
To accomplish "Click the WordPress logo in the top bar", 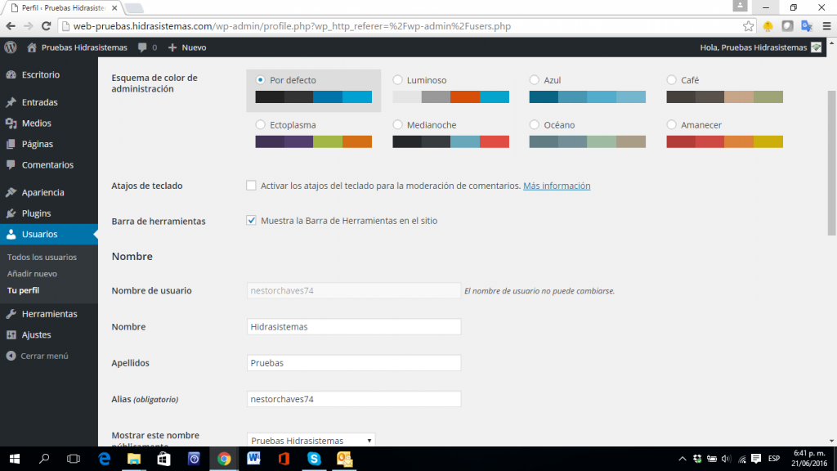I will 10,47.
